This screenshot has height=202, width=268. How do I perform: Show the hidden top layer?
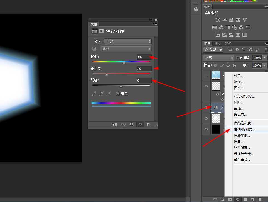coord(206,75)
